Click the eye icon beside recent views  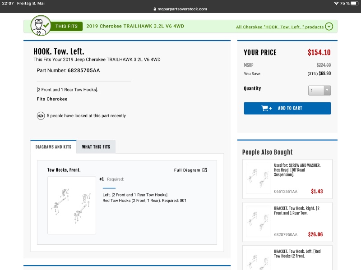pyautogui.click(x=41, y=116)
